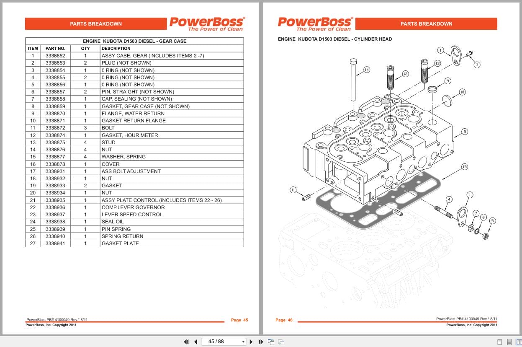Click 'GASKET RETURN FLANGE' row text
The image size is (522, 347).
pos(134,121)
